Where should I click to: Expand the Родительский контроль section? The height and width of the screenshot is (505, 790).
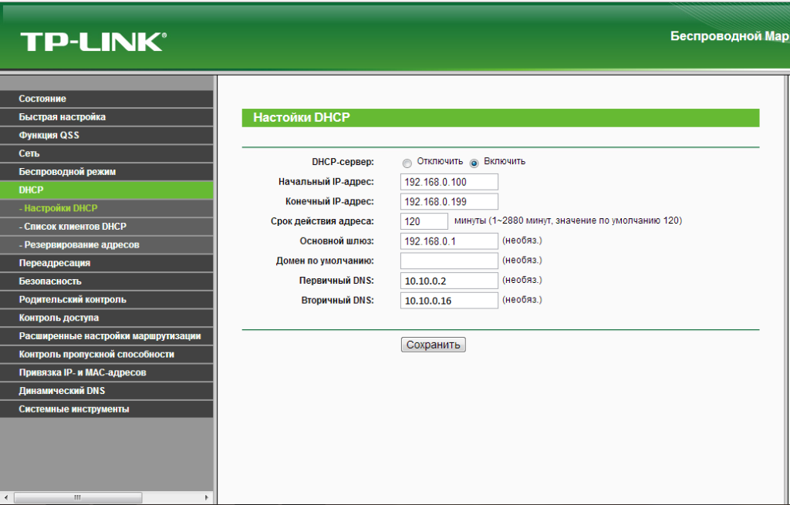73,299
